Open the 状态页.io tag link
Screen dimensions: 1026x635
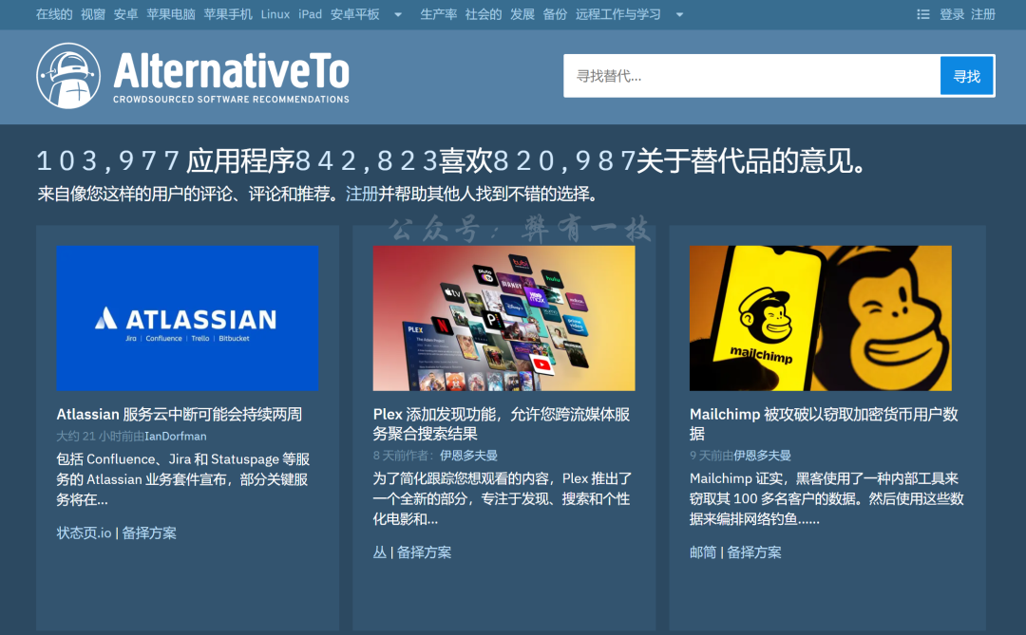[x=82, y=532]
